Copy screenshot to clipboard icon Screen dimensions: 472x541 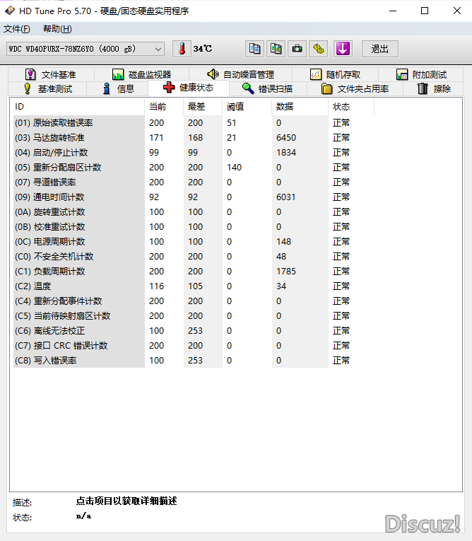click(276, 49)
